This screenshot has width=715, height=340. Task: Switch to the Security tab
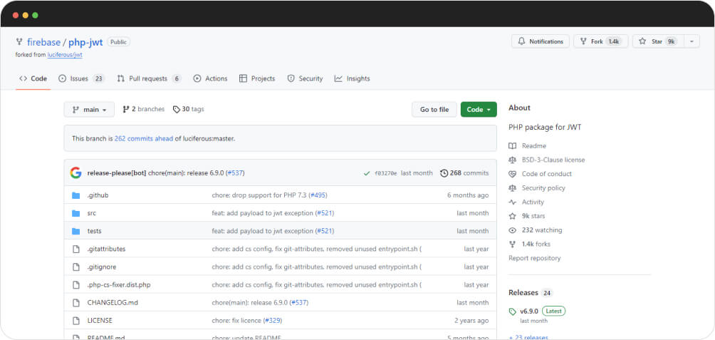coord(305,78)
